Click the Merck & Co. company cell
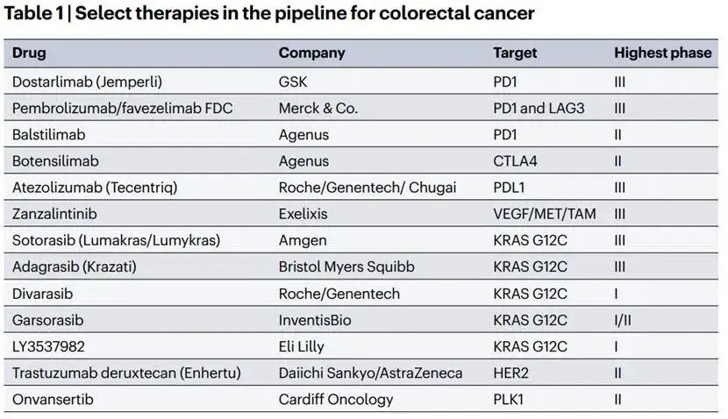Screen dimensions: 728x419 tap(318, 108)
